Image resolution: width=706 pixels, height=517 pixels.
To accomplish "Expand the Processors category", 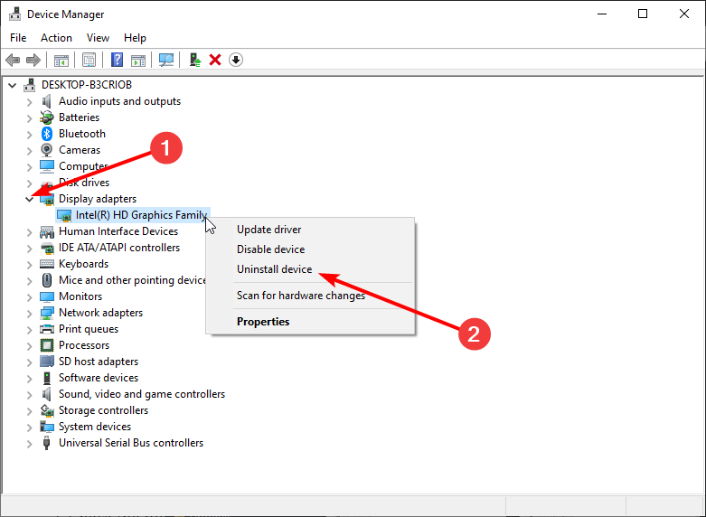I will [30, 345].
